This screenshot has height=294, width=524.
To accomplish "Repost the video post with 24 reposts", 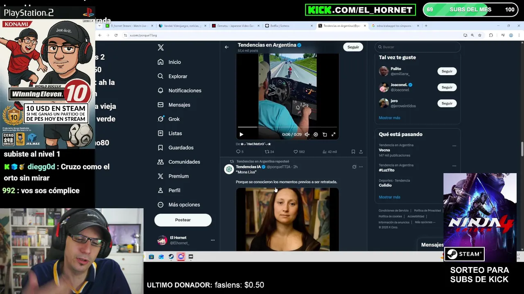I will (x=269, y=152).
